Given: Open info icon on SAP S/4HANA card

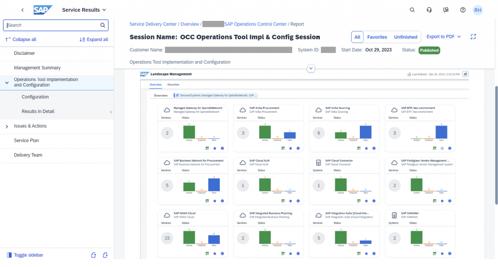Looking at the screenshot, I should coord(450,254).
